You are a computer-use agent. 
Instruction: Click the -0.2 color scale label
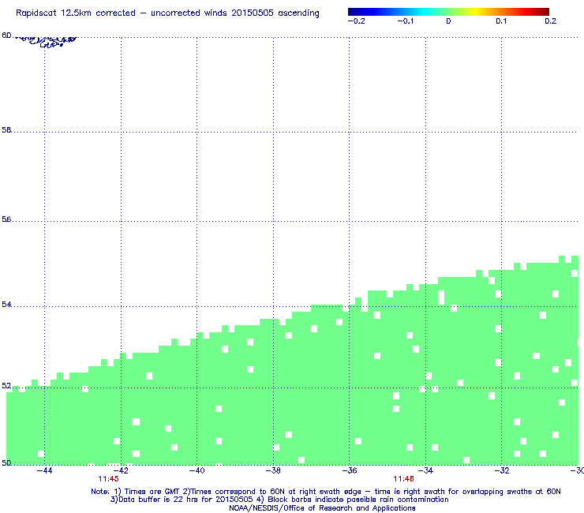tap(357, 21)
